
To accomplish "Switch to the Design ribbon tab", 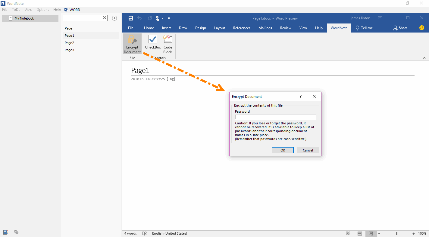I will 201,28.
